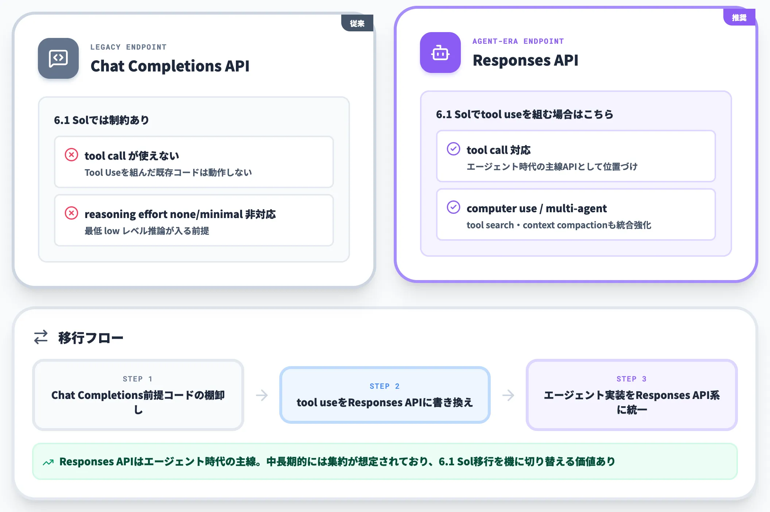Click the 'Chat Completions API' heading
Image resolution: width=770 pixels, height=512 pixels.
170,66
